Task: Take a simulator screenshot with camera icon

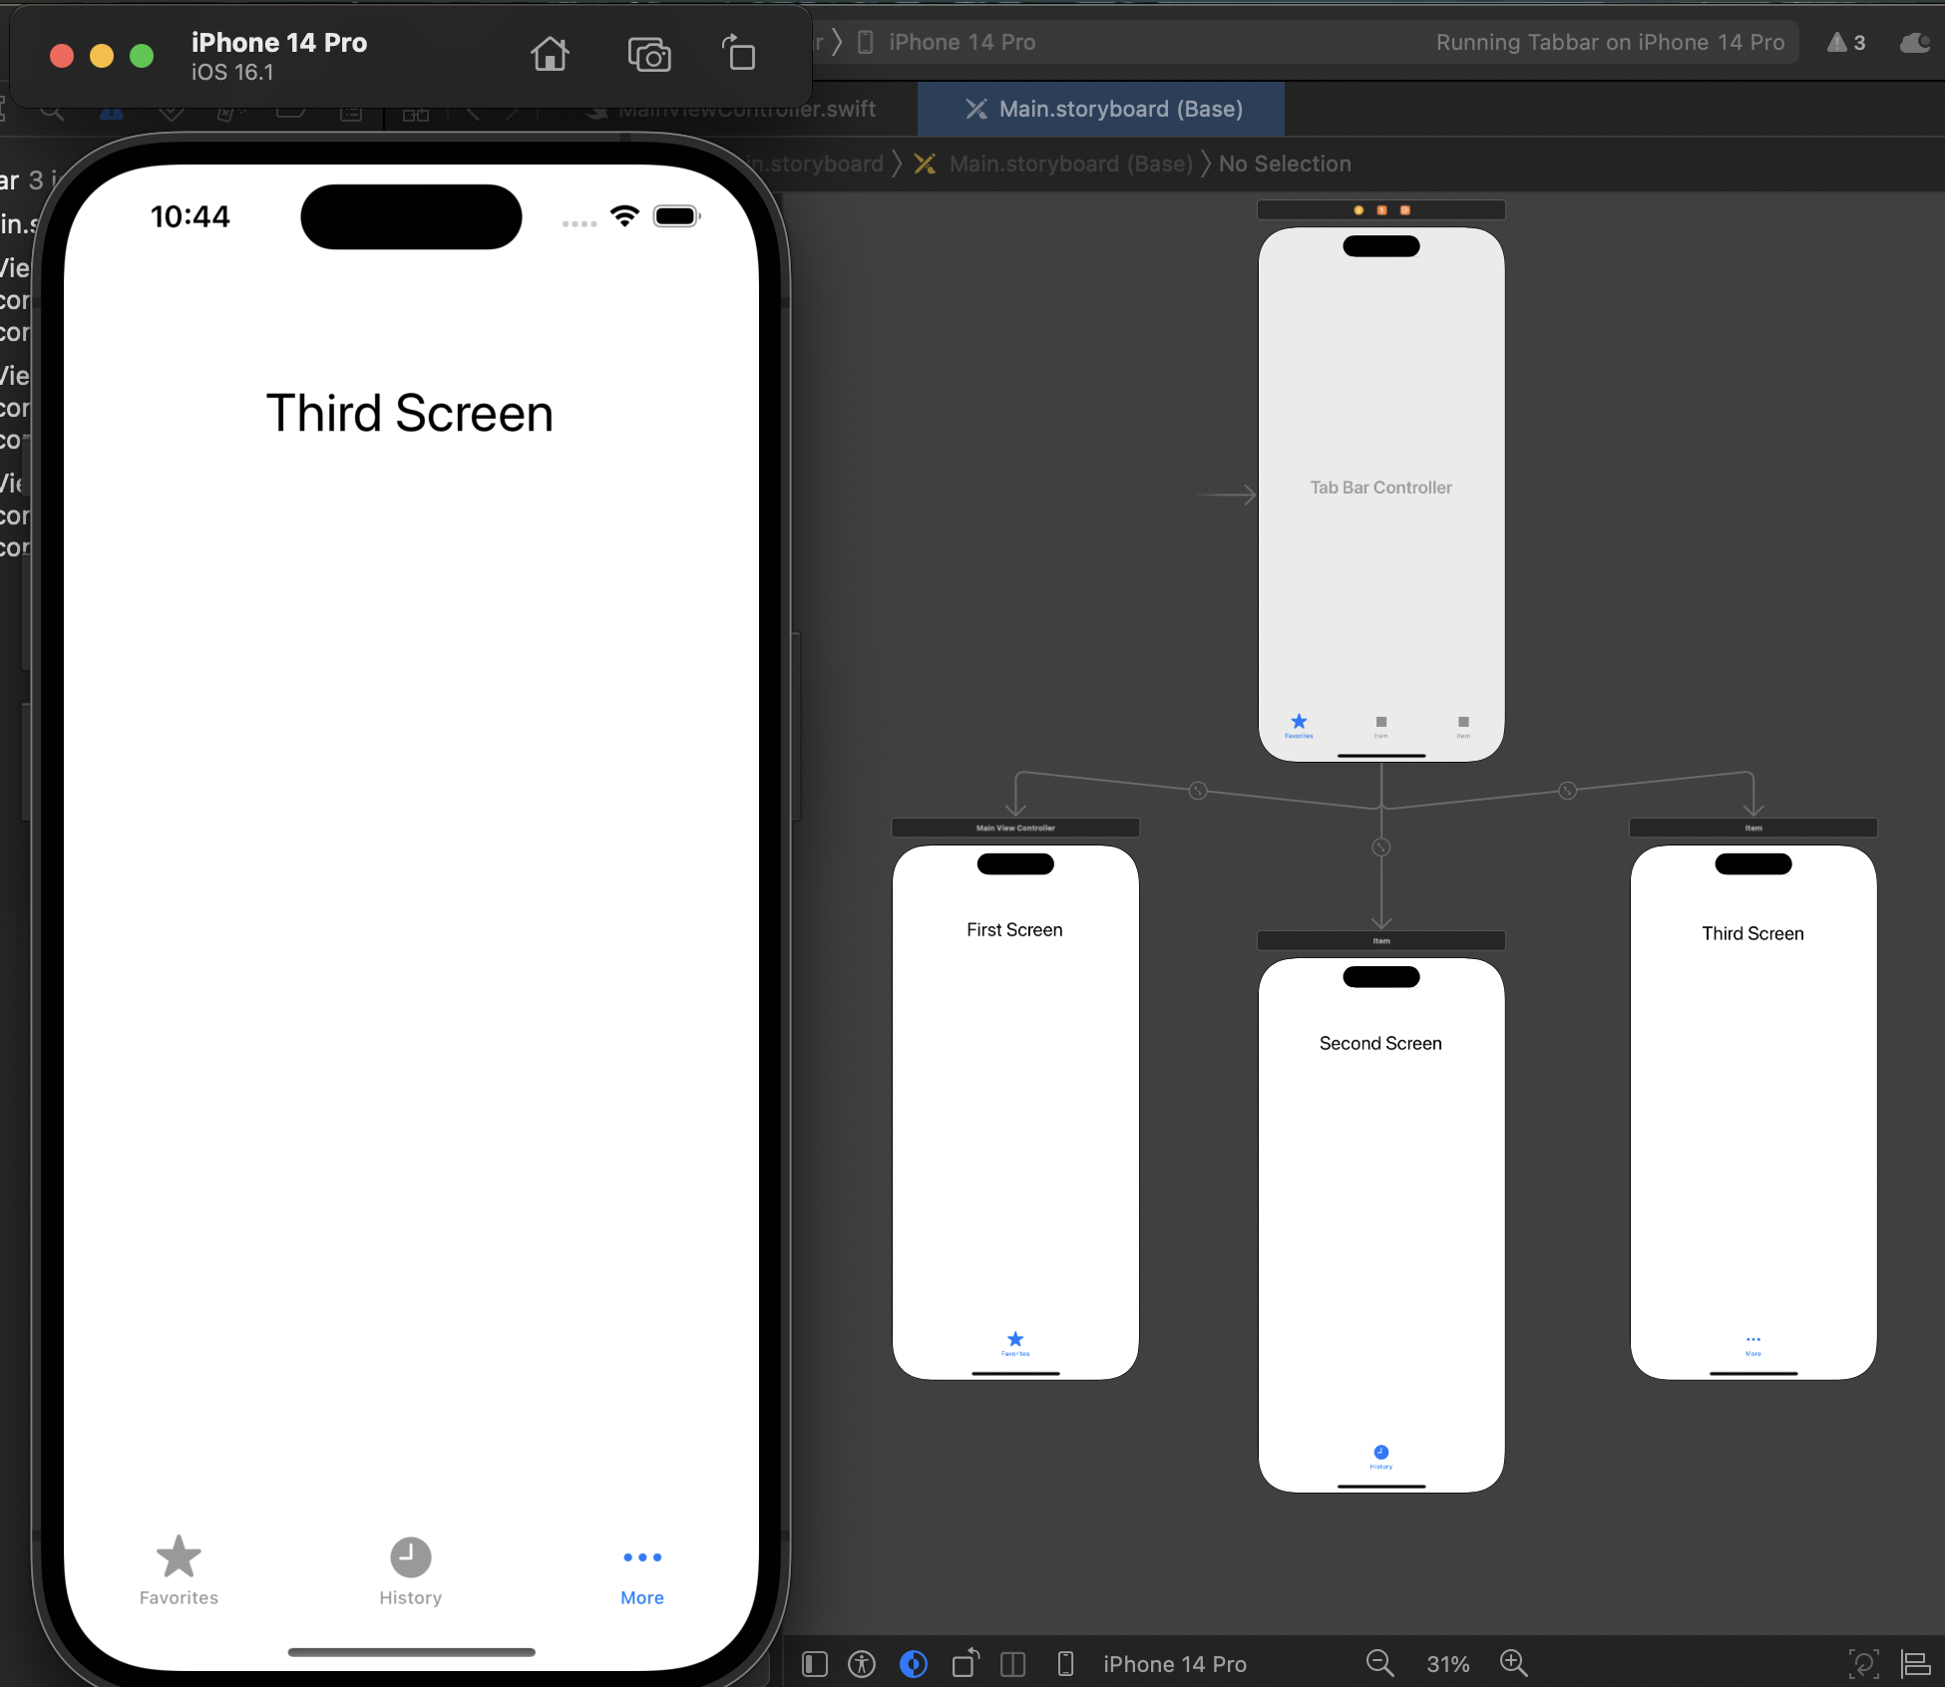Action: pos(648,54)
